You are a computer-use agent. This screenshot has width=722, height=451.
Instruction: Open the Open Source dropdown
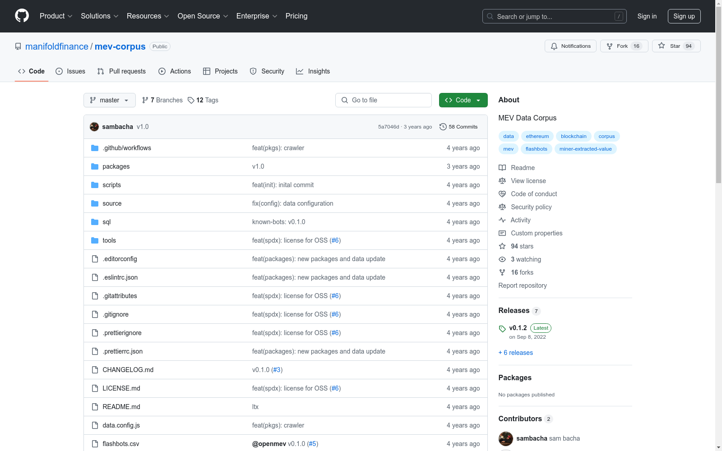(x=203, y=16)
